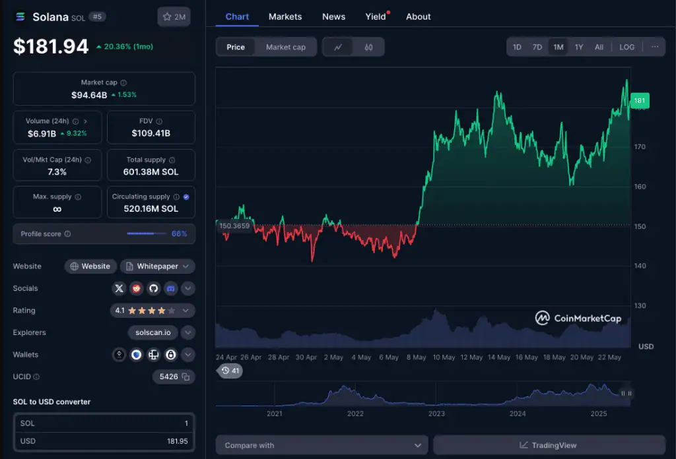Open the News tab

(333, 16)
